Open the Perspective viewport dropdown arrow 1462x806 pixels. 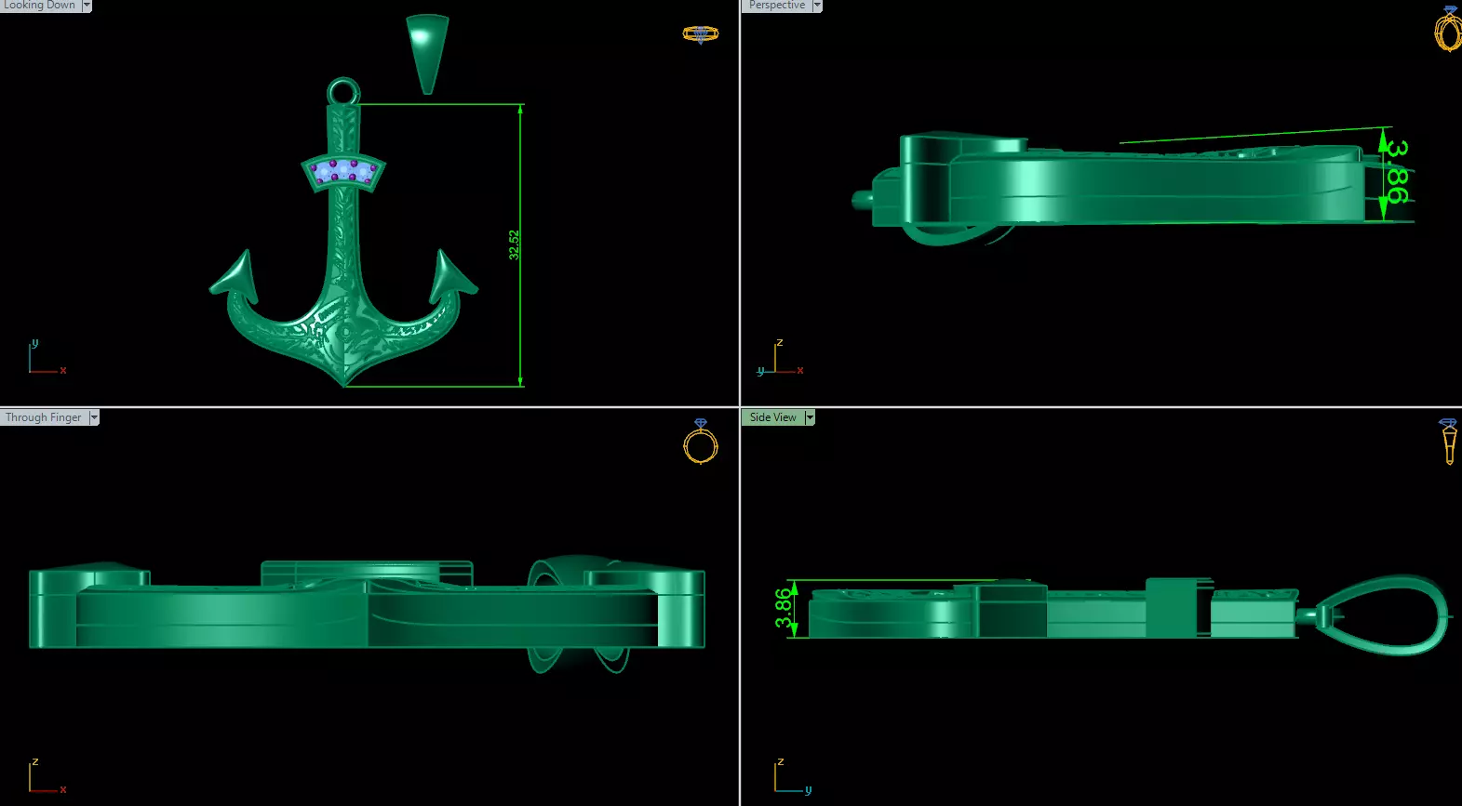817,6
